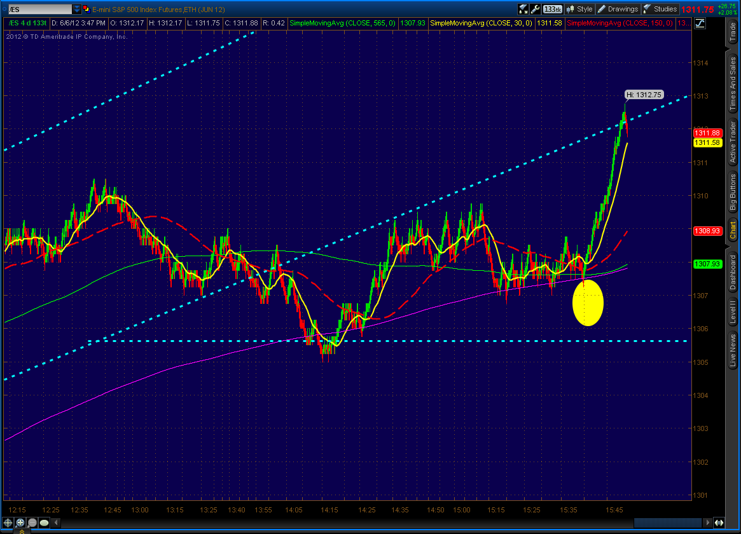This screenshot has width=741, height=534.
Task: Click the green SimpleMovingAvg (CLOSE, 565, 0) label
Action: click(x=342, y=23)
